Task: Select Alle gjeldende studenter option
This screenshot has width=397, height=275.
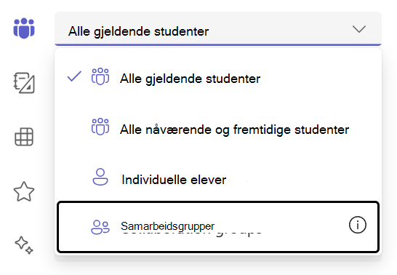Action: [218, 78]
